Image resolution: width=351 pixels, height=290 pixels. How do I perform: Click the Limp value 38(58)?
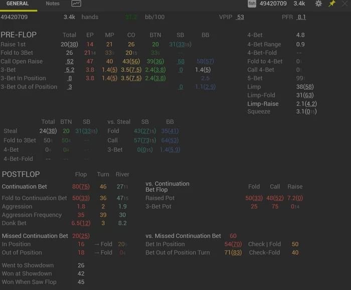(305, 87)
